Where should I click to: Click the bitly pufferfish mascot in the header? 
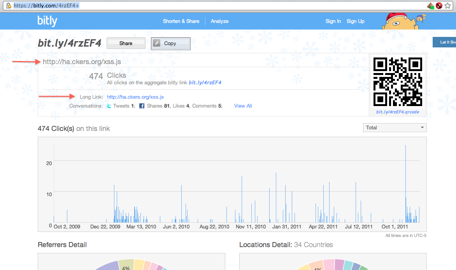pos(401,21)
